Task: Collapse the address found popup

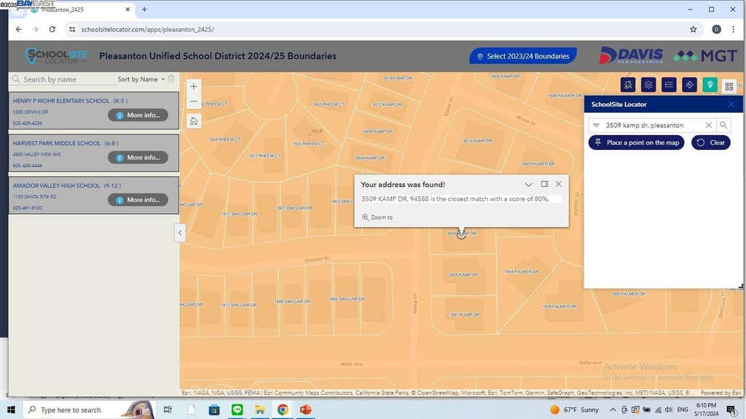Action: pyautogui.click(x=529, y=184)
